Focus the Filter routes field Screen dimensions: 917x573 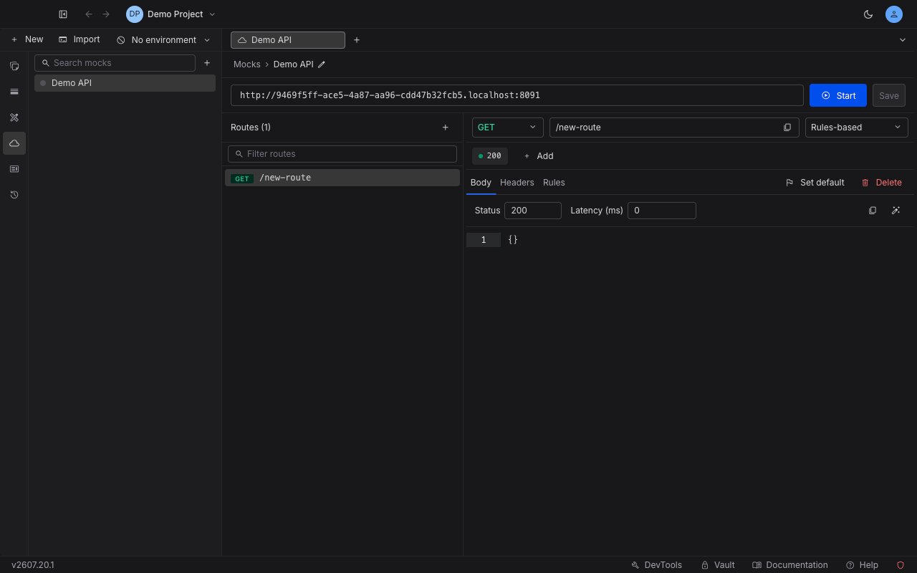point(342,154)
